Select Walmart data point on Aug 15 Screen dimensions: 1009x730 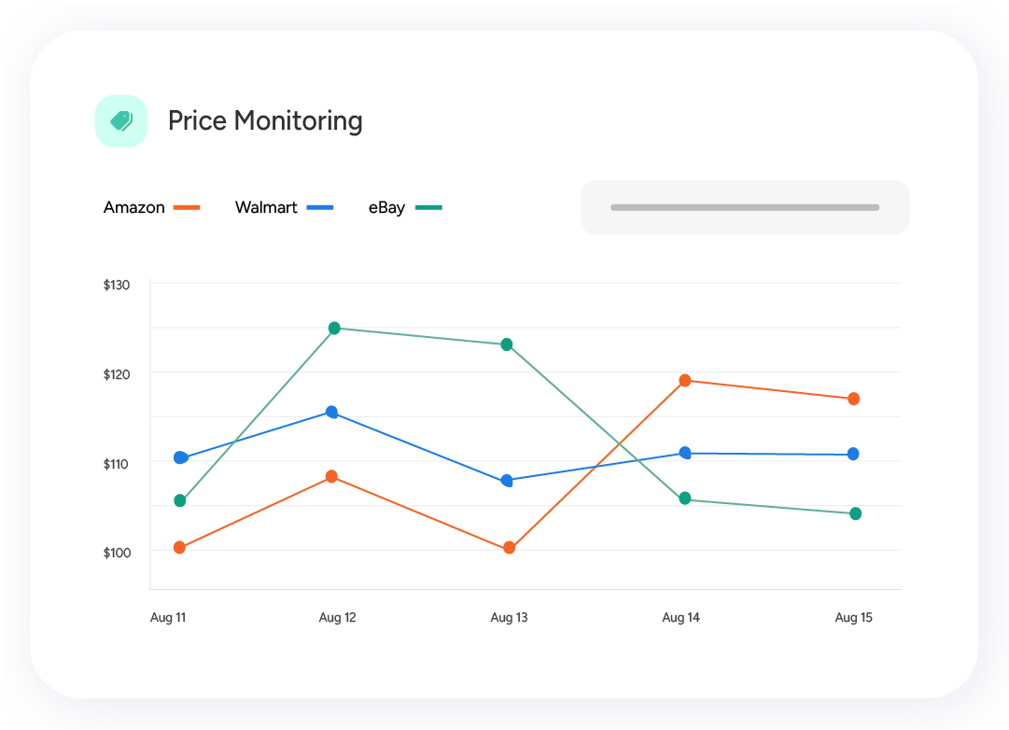(853, 454)
